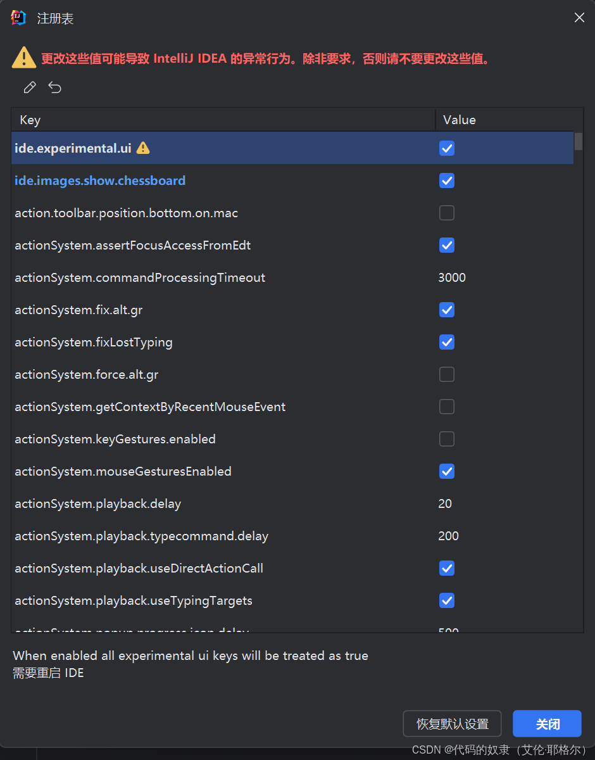Close the registry dialog with X
This screenshot has width=595, height=760.
click(579, 18)
